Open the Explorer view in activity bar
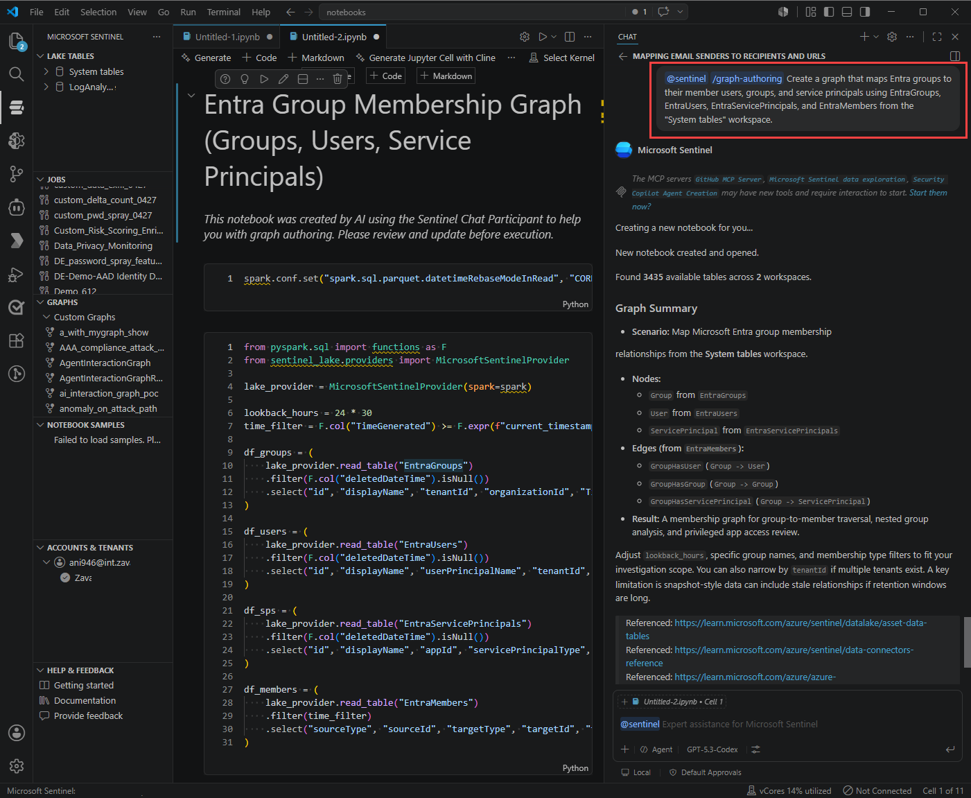The image size is (971, 798). 17,42
